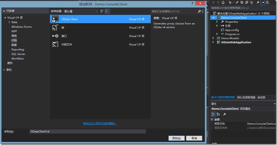Select the 图形 category
Screen dimensions: 277x145
(10, 63)
